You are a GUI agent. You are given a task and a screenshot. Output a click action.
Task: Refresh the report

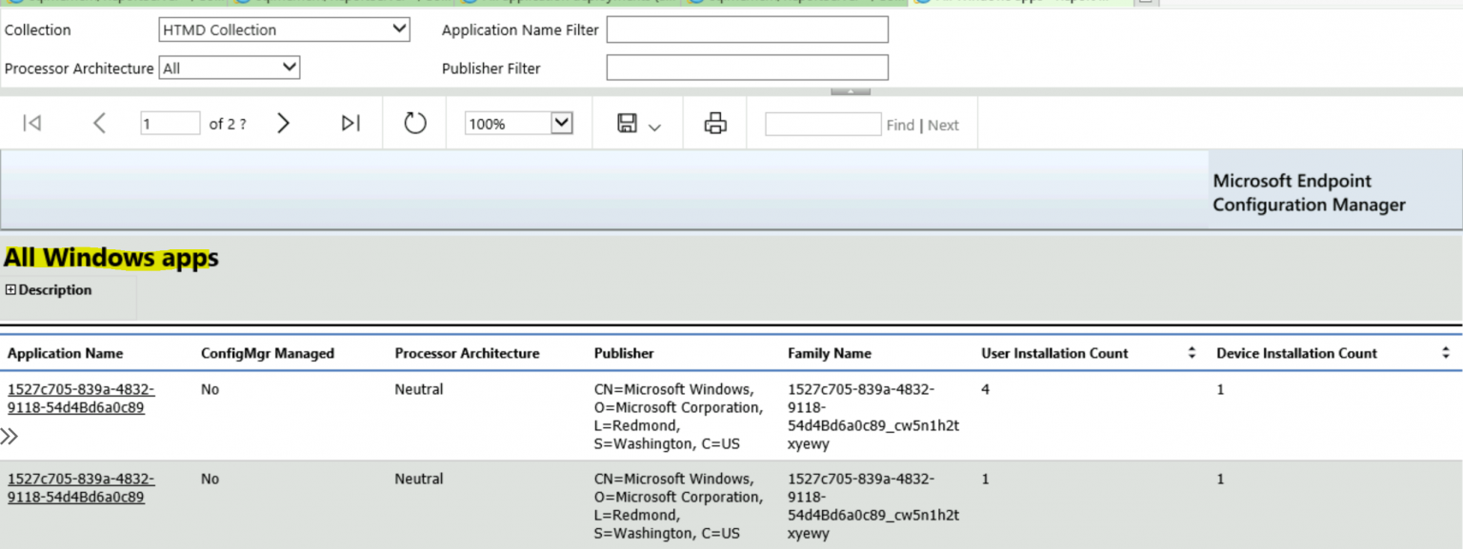coord(415,124)
